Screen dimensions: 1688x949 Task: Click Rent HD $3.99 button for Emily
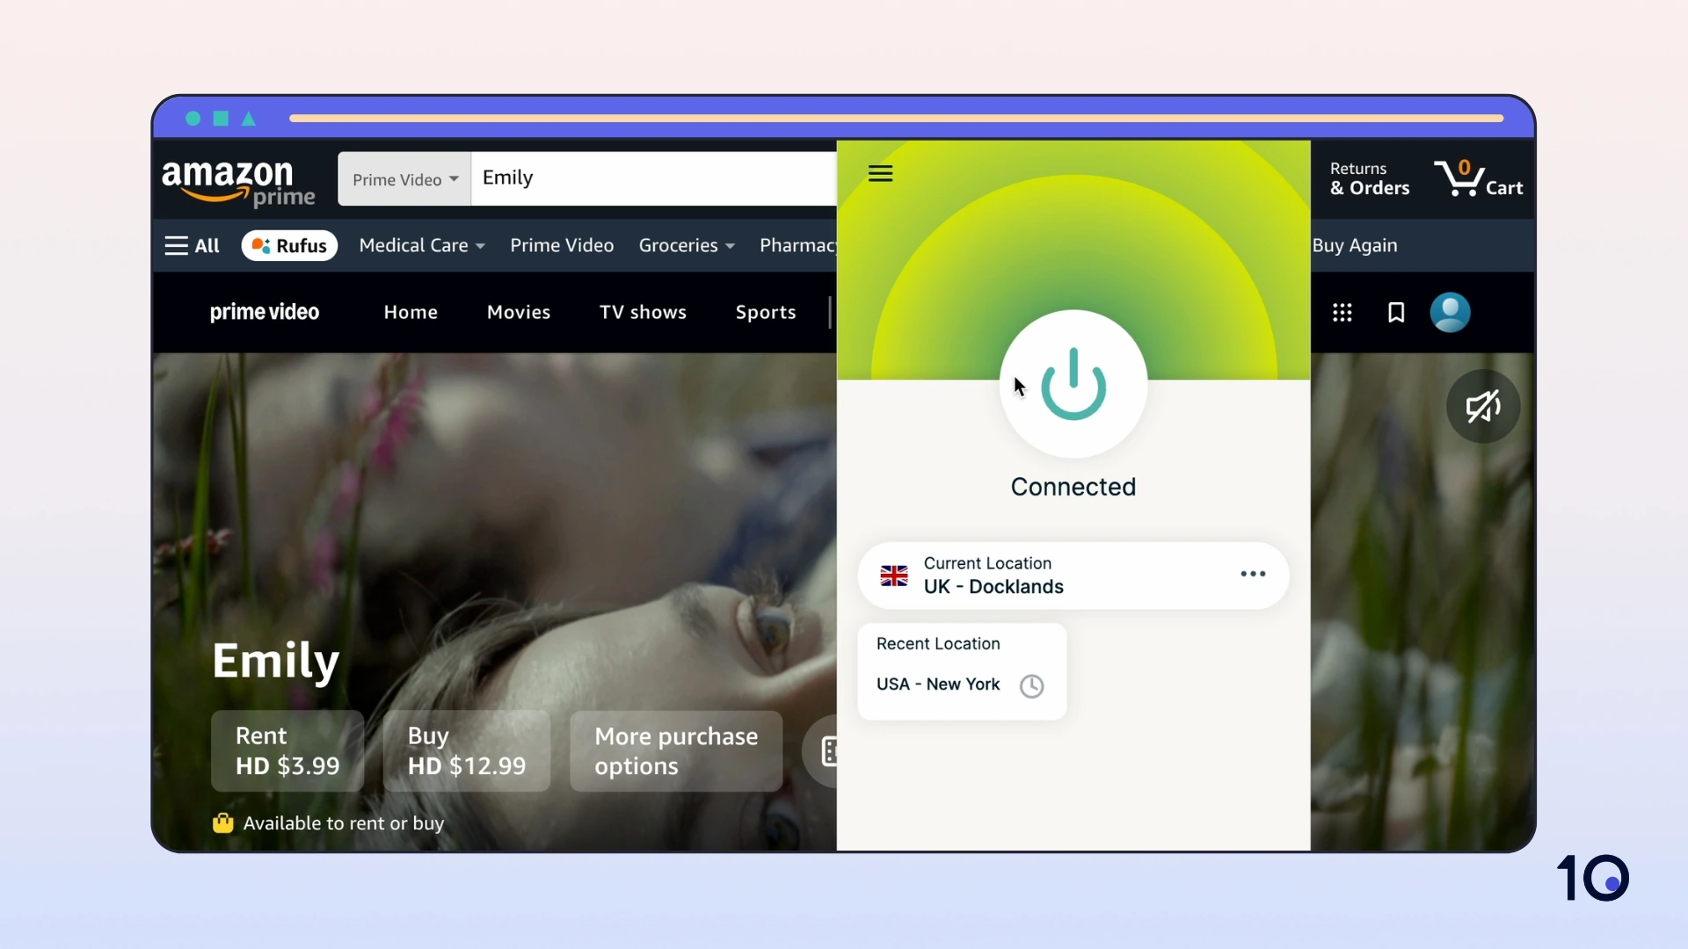(287, 750)
